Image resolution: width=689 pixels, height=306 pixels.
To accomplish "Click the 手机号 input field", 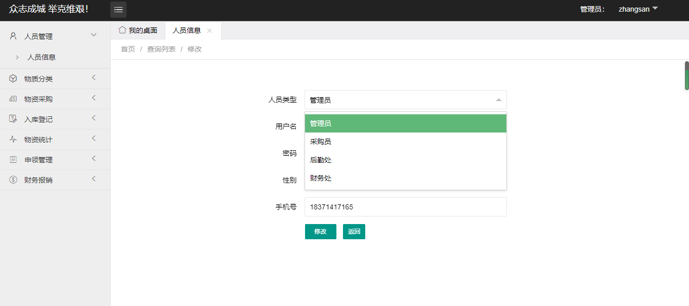I will pos(405,207).
